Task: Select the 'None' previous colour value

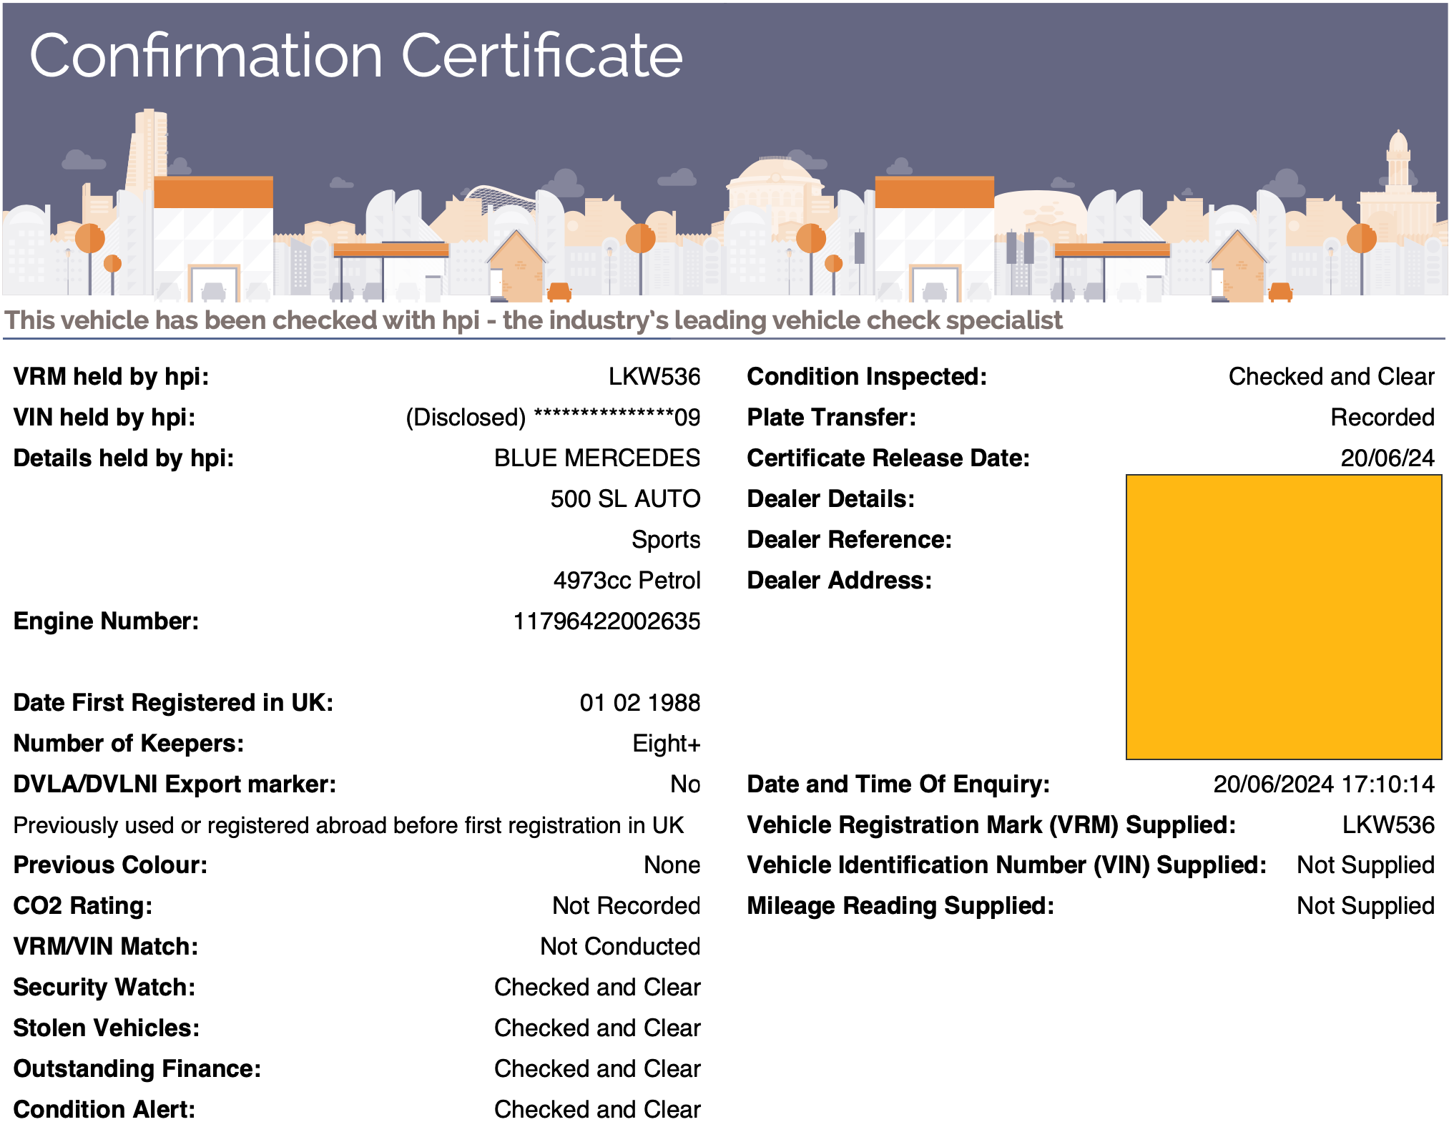Action: click(672, 865)
